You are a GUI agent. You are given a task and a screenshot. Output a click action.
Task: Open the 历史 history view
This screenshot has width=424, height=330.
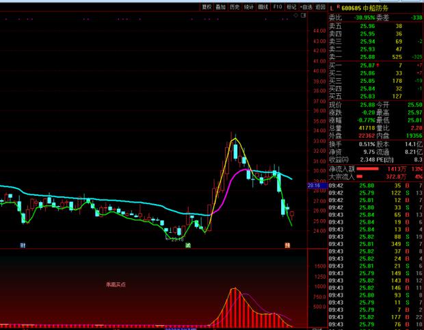point(235,7)
